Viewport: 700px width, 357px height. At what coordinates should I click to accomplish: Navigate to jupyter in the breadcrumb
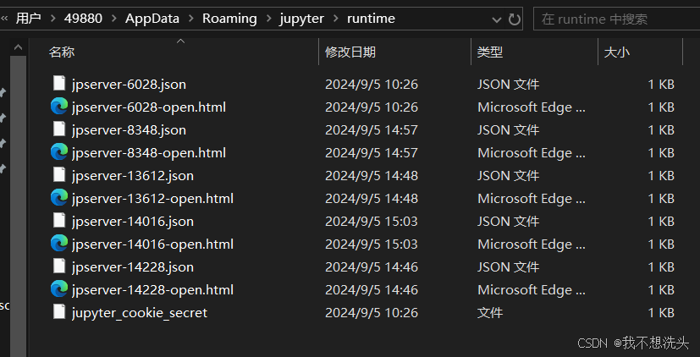pos(302,19)
